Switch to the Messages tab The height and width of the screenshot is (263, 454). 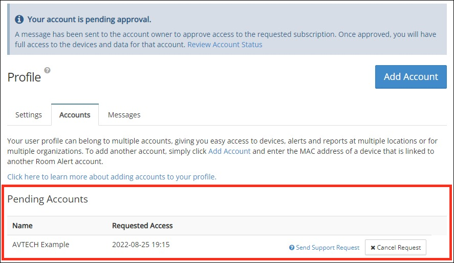coord(124,115)
